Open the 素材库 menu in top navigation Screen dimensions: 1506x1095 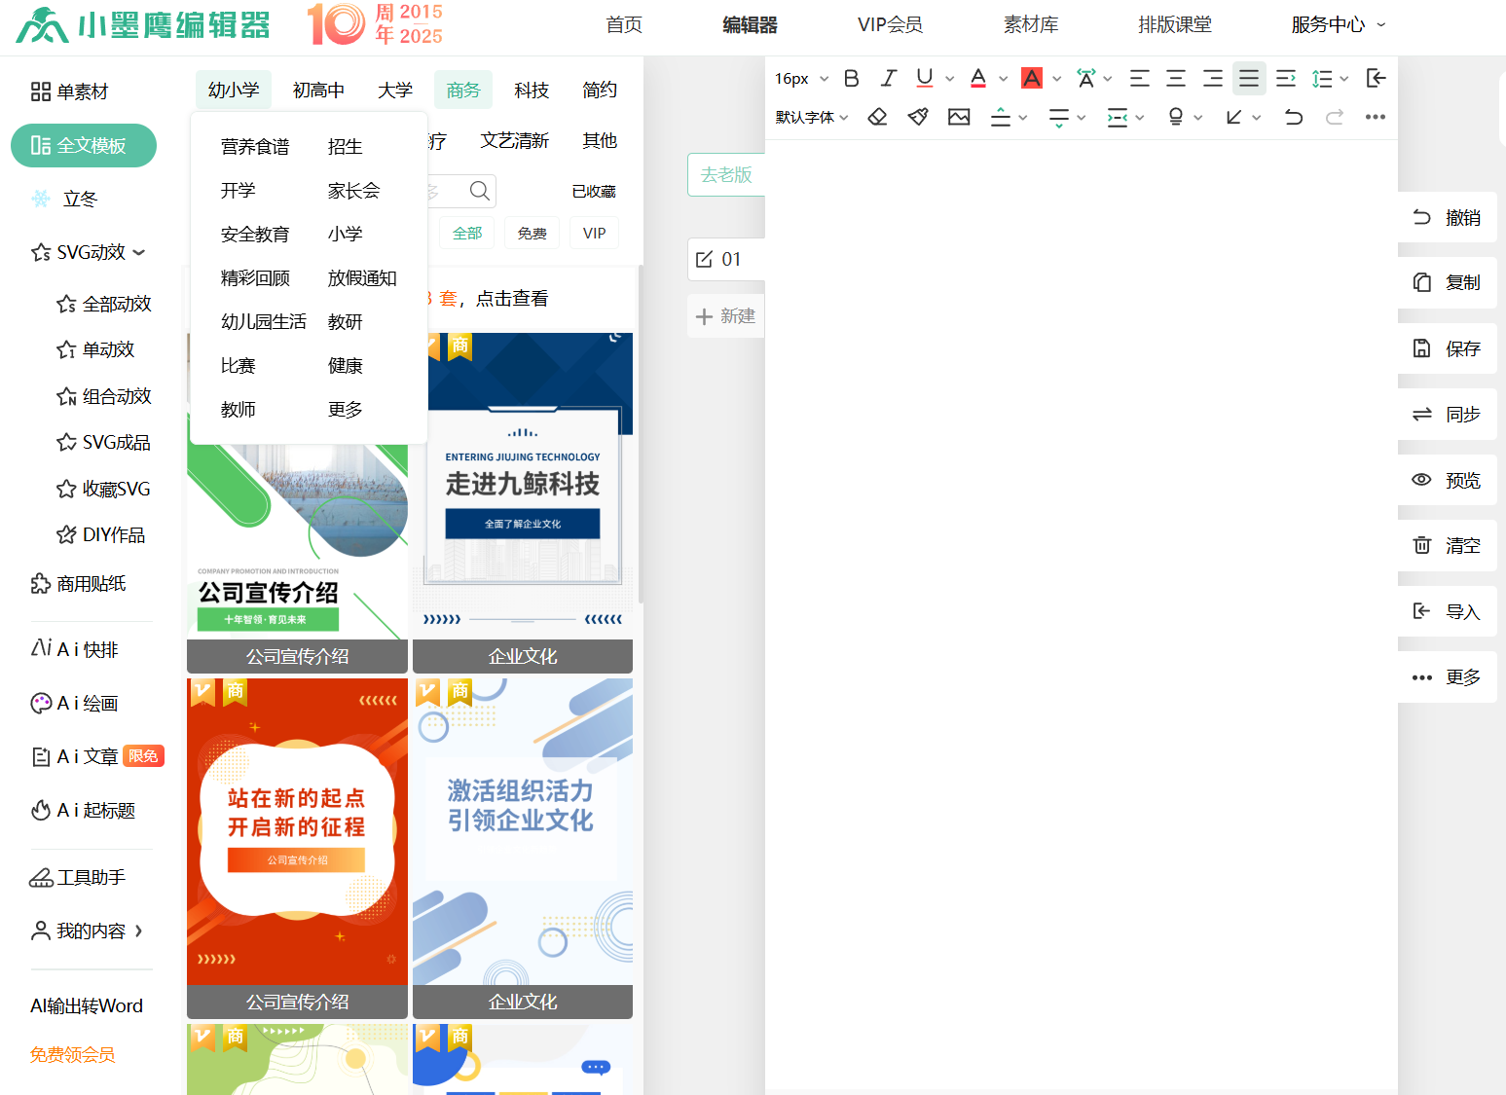[1030, 24]
